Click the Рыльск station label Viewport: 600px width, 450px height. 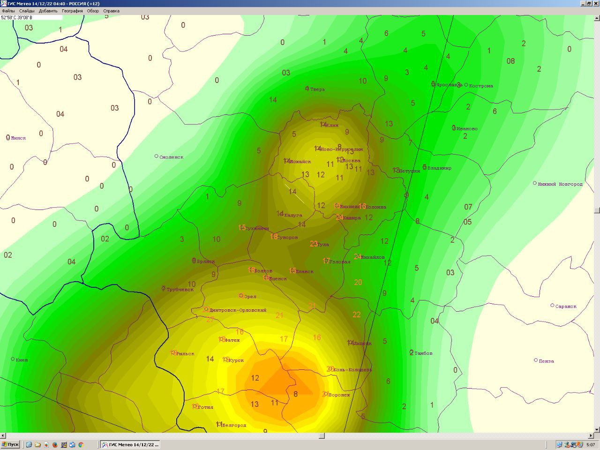185,354
